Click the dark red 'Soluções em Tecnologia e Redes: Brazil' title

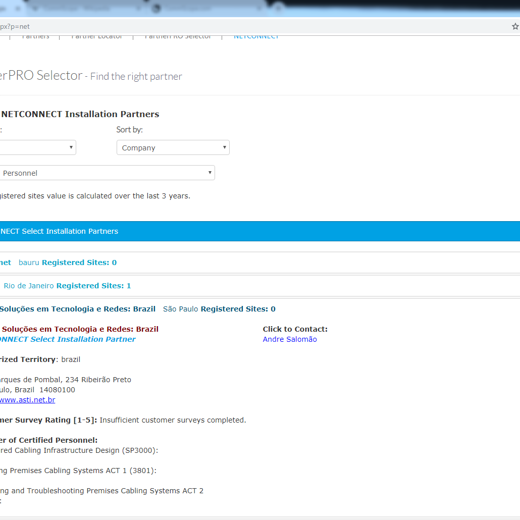coord(80,329)
